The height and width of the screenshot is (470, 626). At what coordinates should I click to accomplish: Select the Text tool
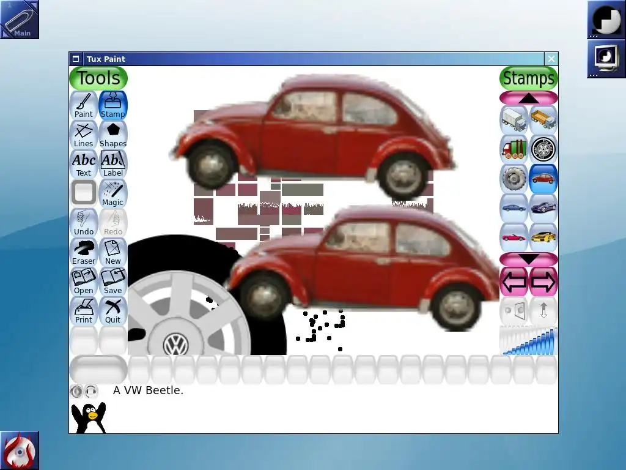coord(83,164)
